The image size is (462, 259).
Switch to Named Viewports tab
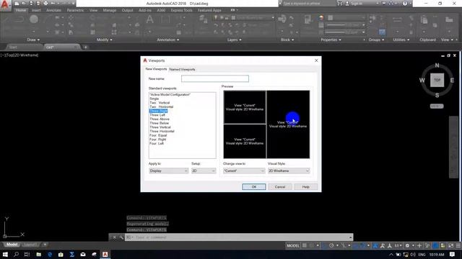182,69
